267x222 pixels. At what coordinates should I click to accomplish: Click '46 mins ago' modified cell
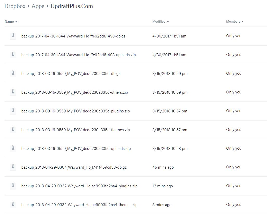coord(163,167)
